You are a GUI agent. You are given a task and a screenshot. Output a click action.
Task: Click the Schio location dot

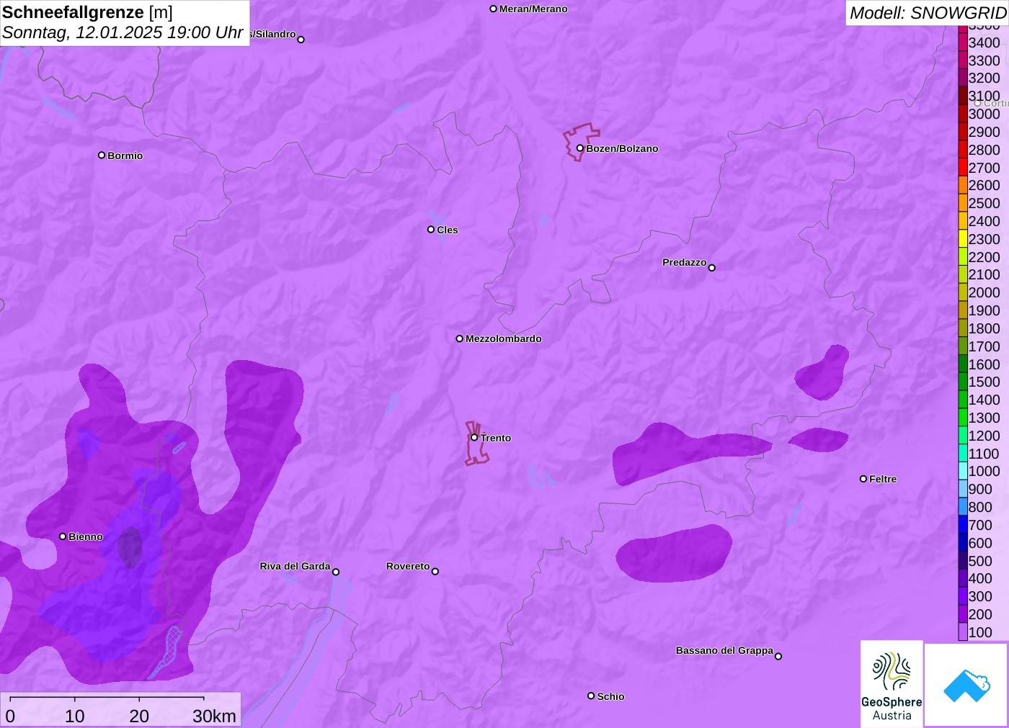tap(591, 696)
